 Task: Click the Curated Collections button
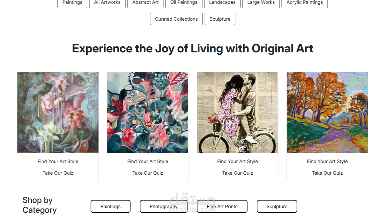click(176, 19)
